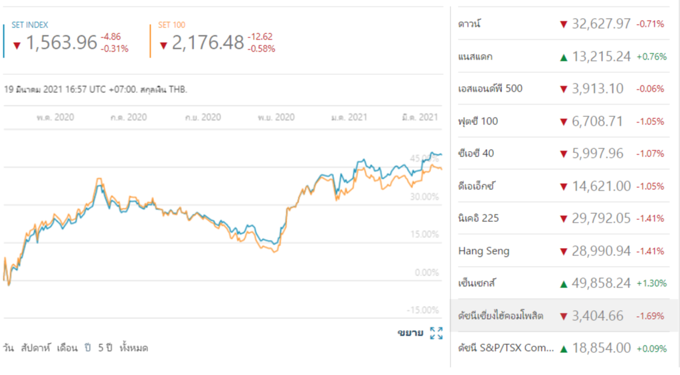The image size is (680, 375).
Task: Open the ฟุตซี 100 index row
Action: tap(479, 122)
